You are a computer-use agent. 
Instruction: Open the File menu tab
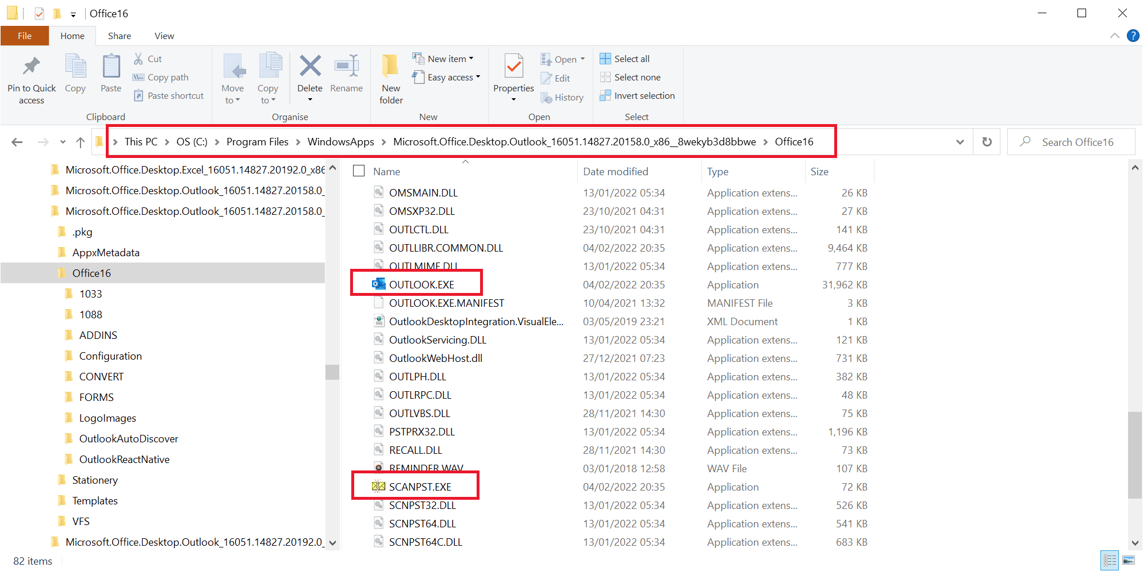25,36
